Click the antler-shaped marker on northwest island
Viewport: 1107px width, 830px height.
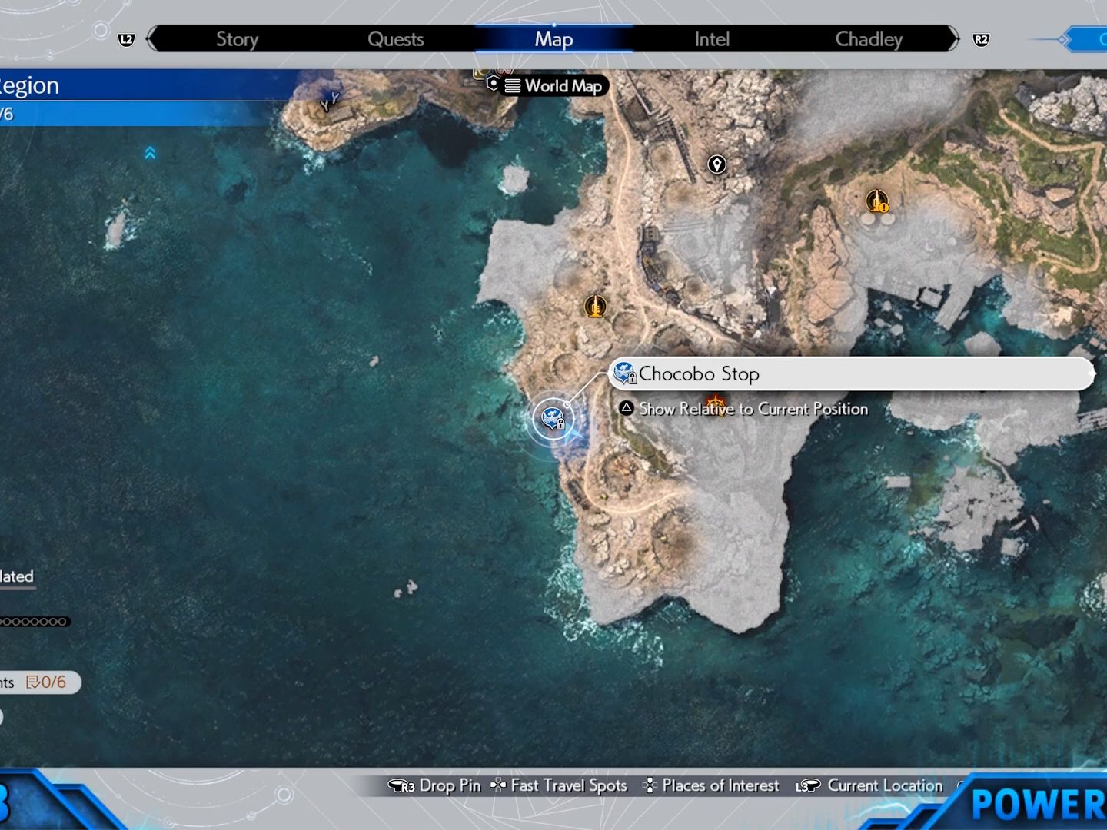tap(330, 100)
